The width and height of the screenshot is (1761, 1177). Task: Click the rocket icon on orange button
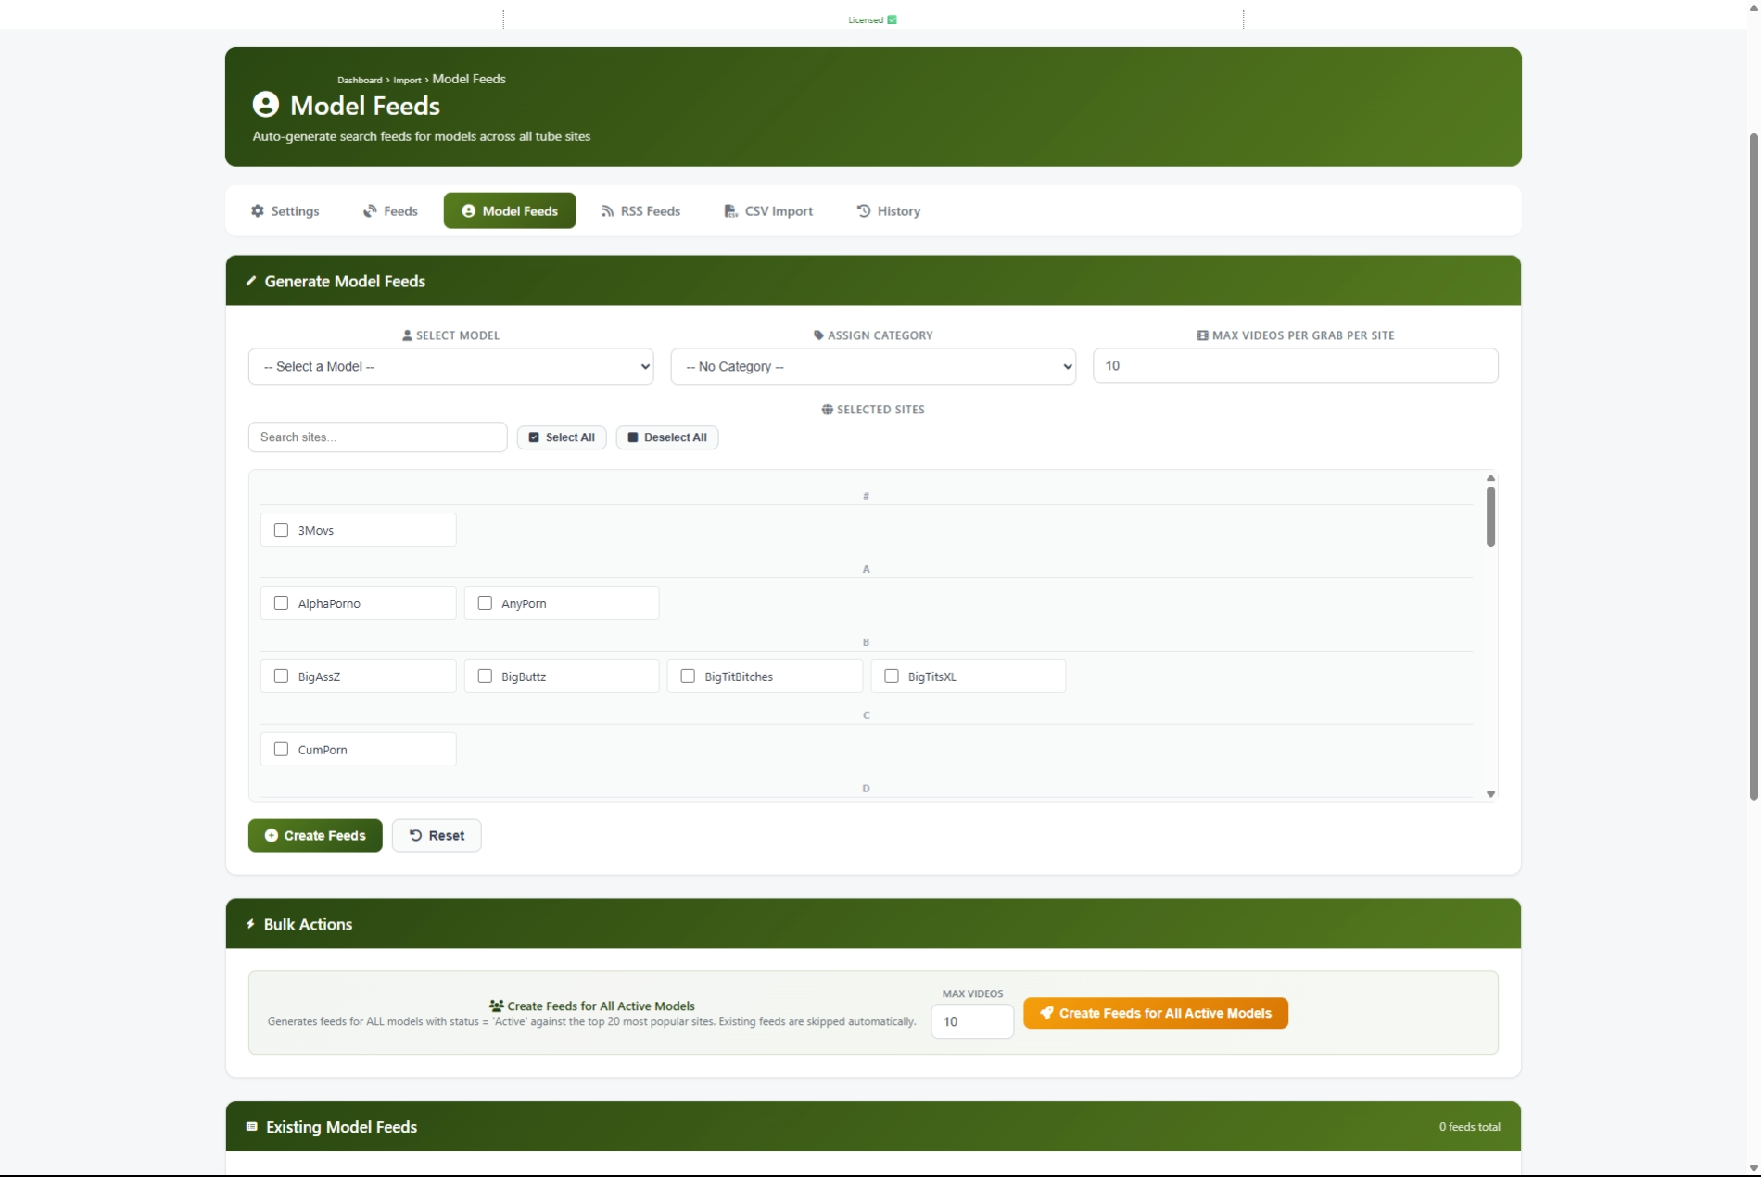pos(1045,1013)
